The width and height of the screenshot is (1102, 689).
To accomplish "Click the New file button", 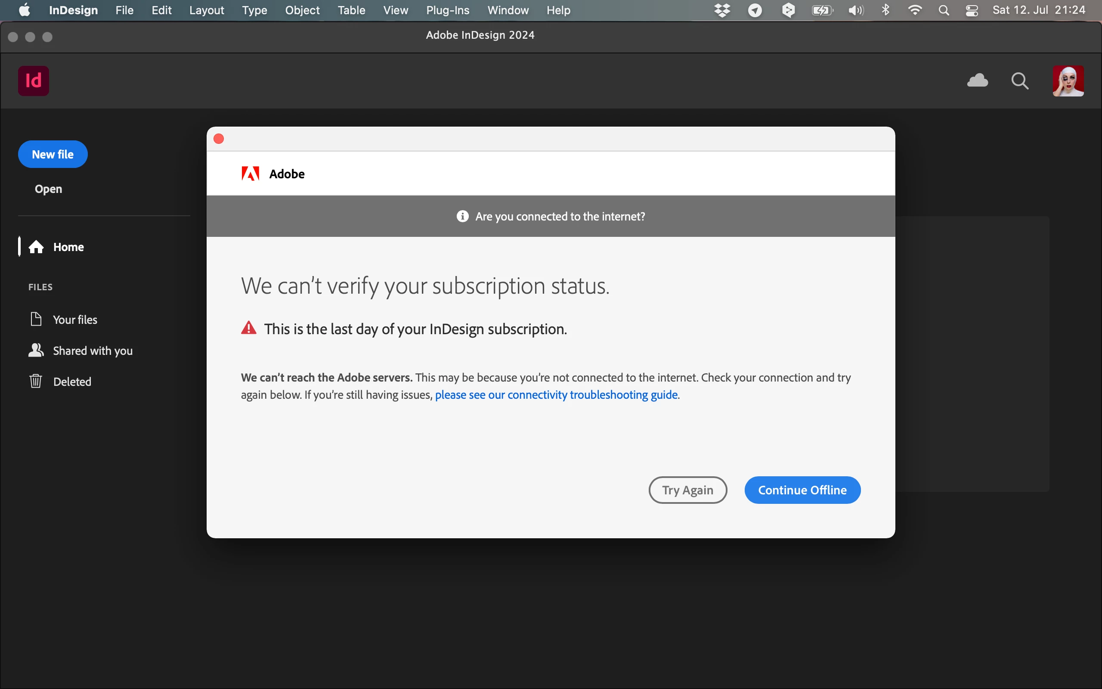I will (53, 155).
